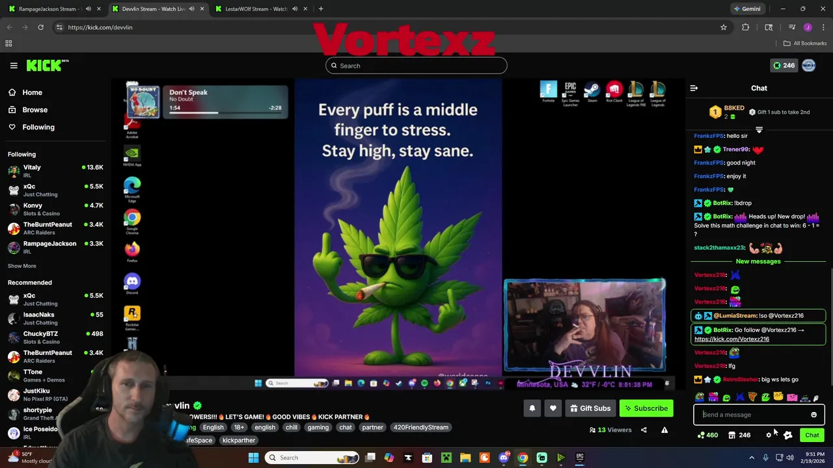Open the user profile avatar menu
833x468 pixels.
tap(809, 65)
